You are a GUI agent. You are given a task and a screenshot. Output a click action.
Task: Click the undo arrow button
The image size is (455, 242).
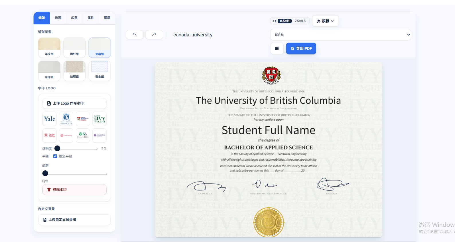tap(135, 35)
